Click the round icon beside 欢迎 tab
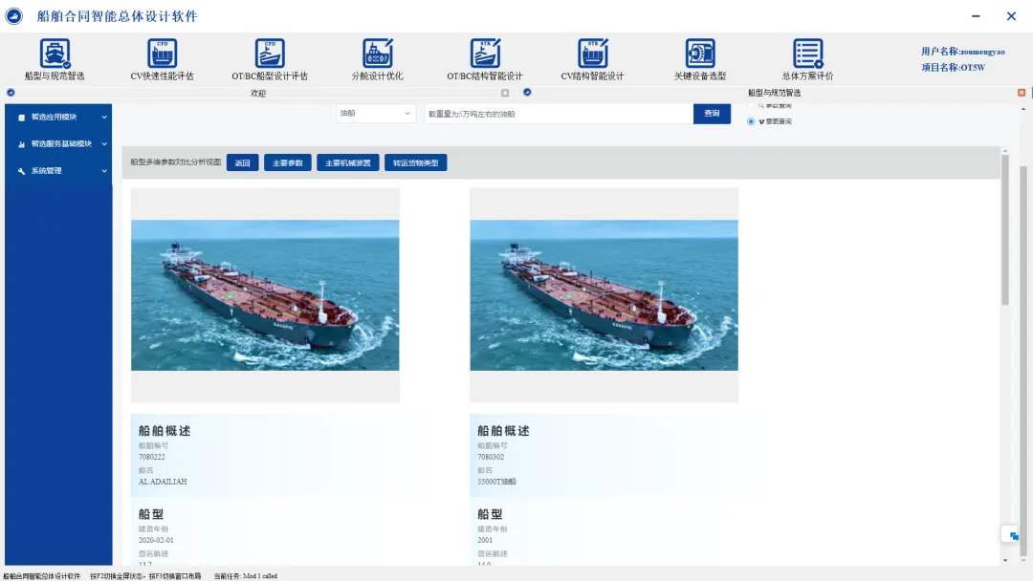Screen dimensions: 1033x581 (x=11, y=93)
